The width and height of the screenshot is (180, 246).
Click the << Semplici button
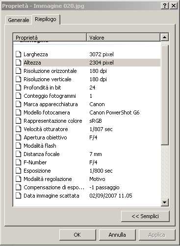145,216
